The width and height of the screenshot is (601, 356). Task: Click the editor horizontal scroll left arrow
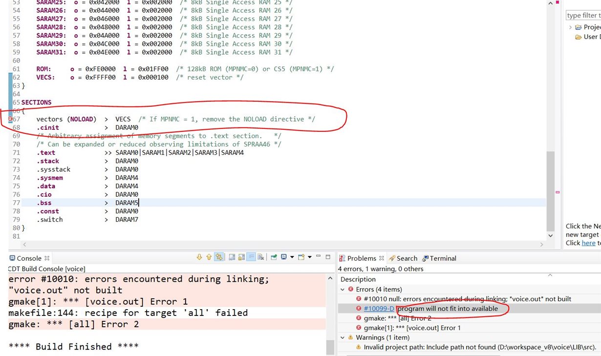click(x=24, y=244)
